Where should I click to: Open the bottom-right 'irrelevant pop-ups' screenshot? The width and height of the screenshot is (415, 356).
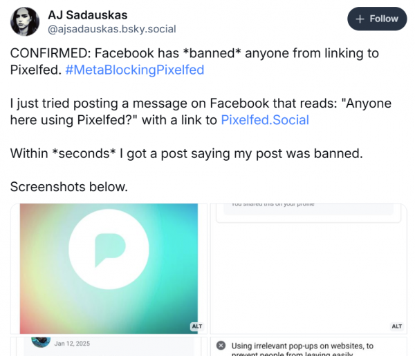click(308, 346)
